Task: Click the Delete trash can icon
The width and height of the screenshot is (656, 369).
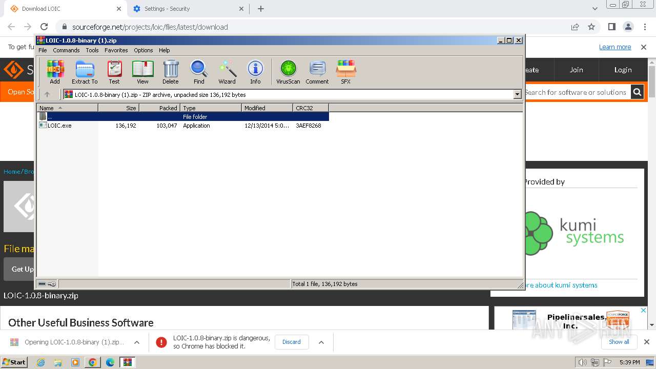Action: 171,72
